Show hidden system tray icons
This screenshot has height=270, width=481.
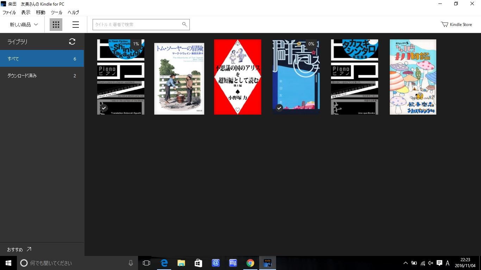point(405,263)
